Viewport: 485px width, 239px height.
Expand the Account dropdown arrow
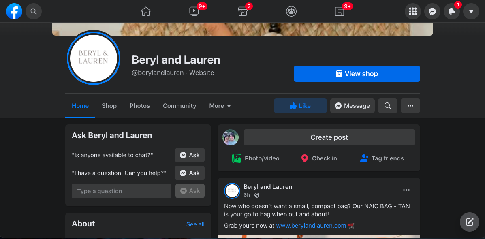[471, 11]
